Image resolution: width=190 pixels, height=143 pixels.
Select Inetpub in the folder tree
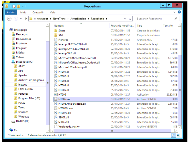(x=23, y=84)
